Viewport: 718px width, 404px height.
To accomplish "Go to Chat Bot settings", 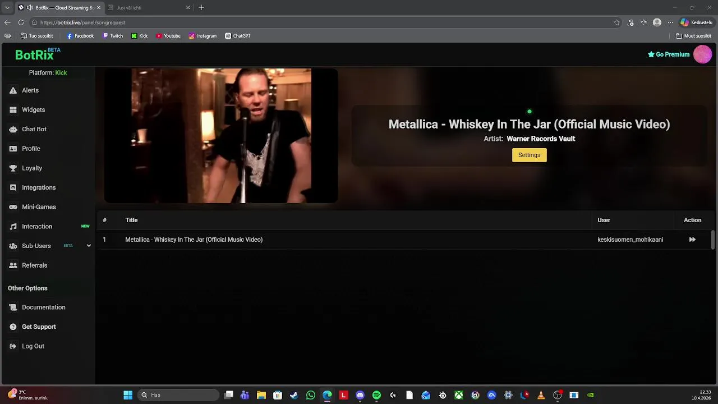I will point(34,129).
